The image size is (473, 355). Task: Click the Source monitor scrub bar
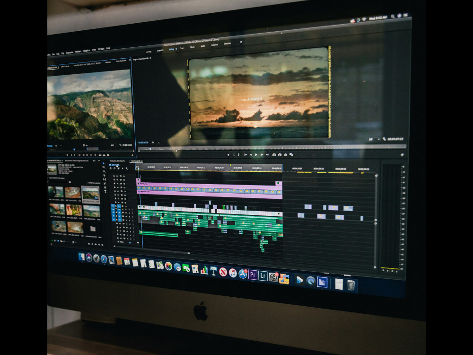point(90,149)
